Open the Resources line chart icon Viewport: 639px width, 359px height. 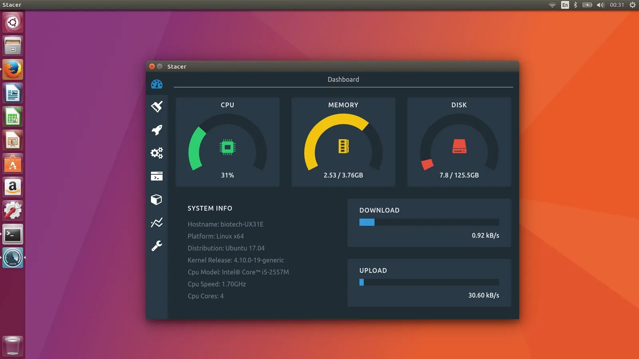click(157, 223)
